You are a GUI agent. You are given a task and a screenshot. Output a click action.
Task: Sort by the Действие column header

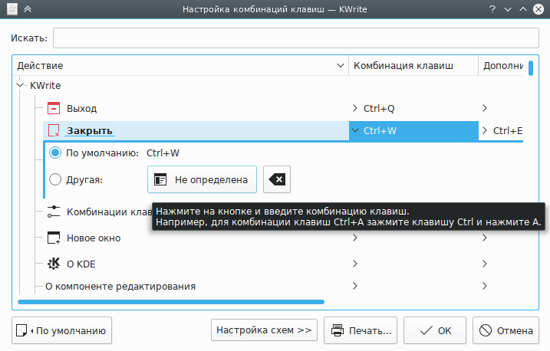point(176,66)
